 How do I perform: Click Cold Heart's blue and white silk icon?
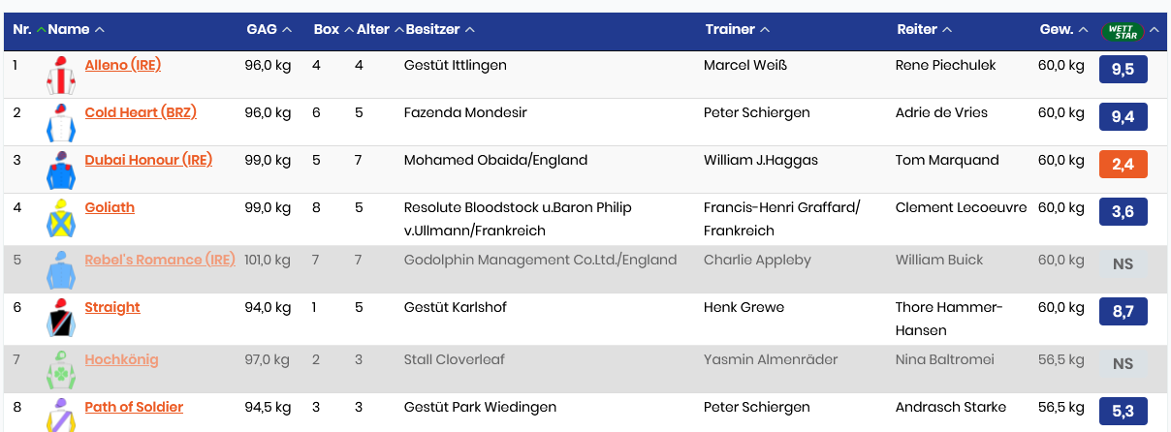click(x=60, y=122)
